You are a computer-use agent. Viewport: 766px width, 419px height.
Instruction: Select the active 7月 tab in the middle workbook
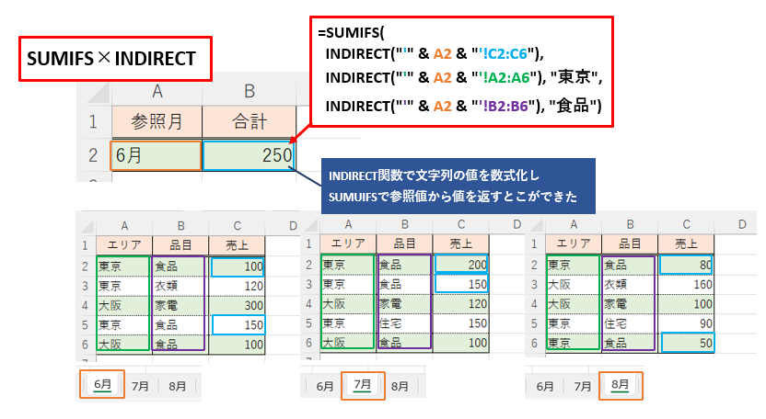point(363,385)
